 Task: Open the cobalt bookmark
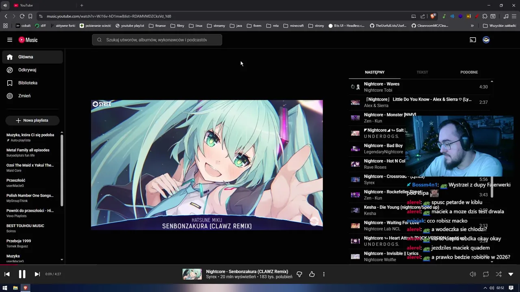click(23, 26)
